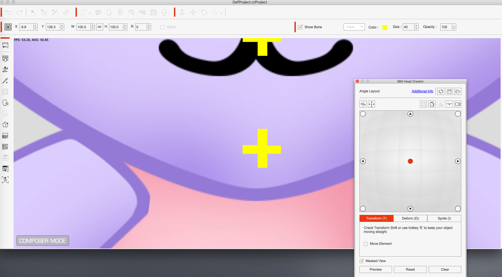Click the save floppy icon in Head Creator
502x277 pixels.
(x=449, y=91)
